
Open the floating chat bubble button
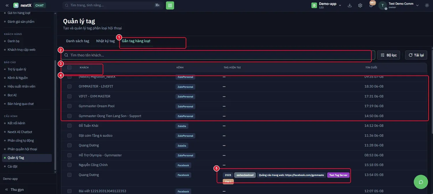click(421, 182)
